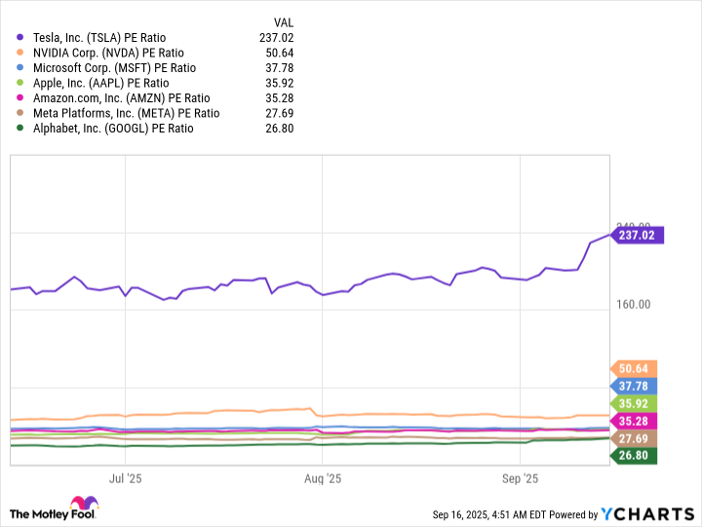The width and height of the screenshot is (702, 527).
Task: Click the VAL column header
Action: 284,22
